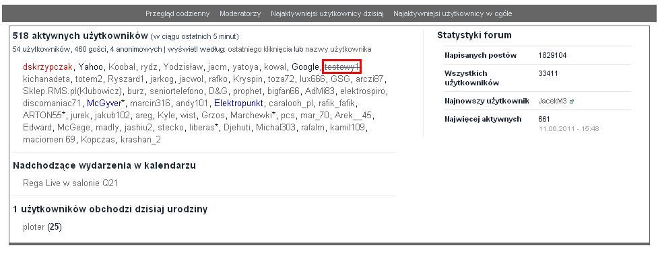Open the 518 aktywnych użytkowników heading
The image size is (660, 254).
(x=80, y=36)
